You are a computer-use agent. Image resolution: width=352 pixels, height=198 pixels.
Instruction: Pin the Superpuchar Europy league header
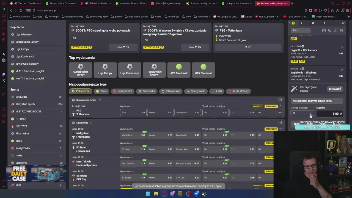tap(100, 100)
